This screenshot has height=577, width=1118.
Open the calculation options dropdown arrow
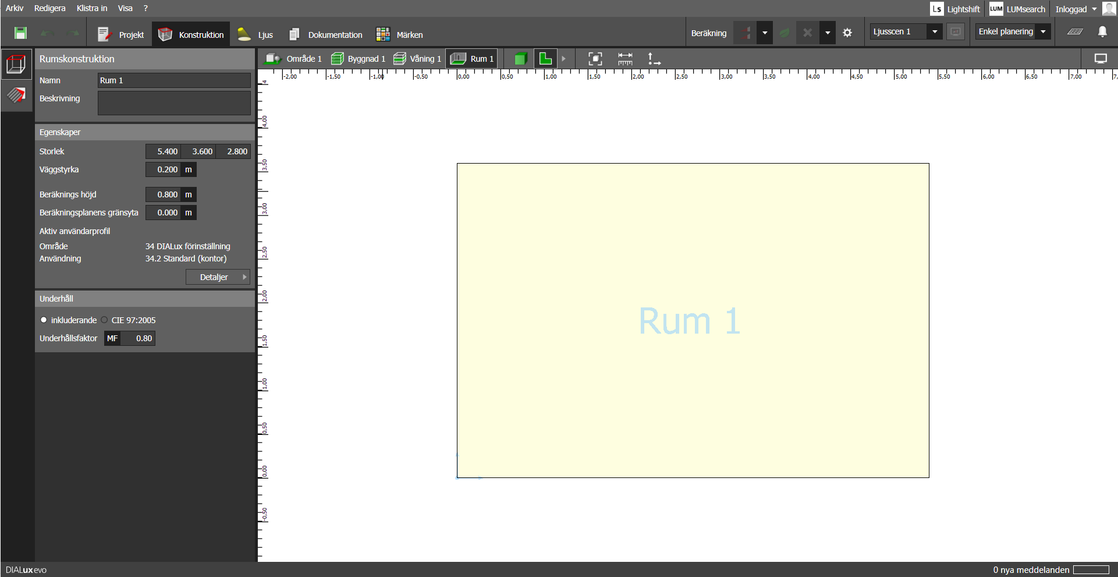[765, 33]
